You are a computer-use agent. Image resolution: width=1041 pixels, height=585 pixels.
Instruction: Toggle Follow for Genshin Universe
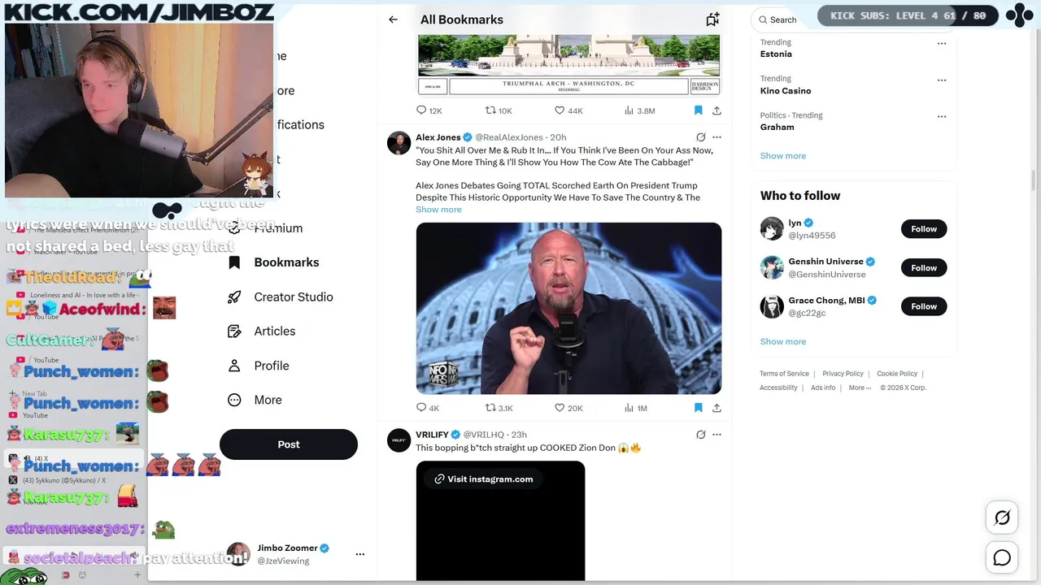click(924, 267)
